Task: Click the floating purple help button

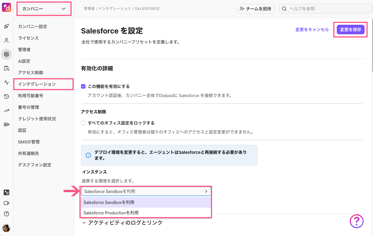Action: click(357, 221)
